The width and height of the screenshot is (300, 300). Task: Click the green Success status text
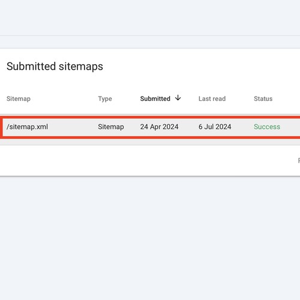coord(267,127)
